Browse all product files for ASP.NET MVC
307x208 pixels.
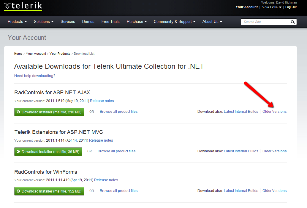116,151
